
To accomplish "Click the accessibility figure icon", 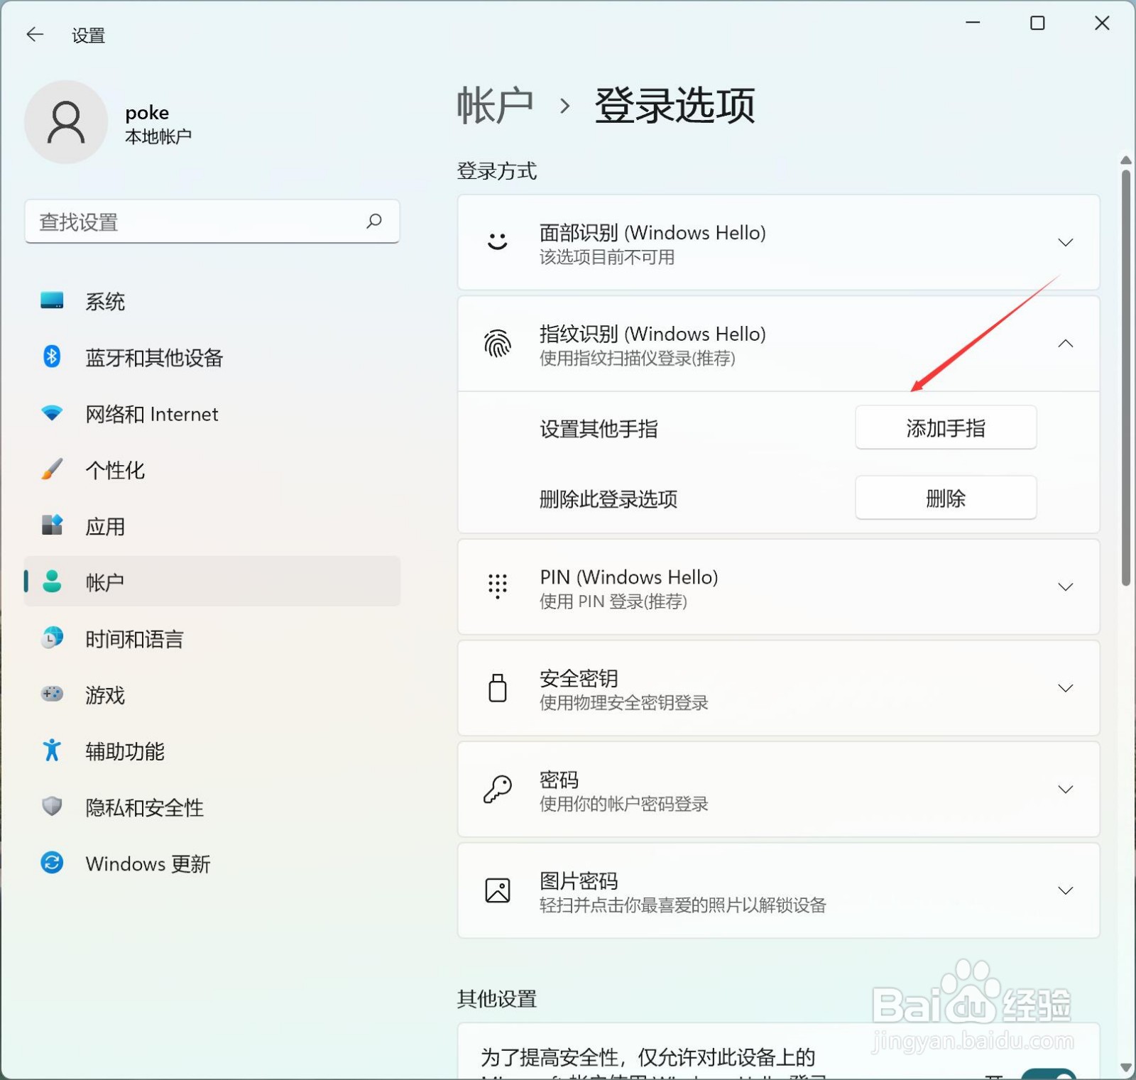I will click(52, 750).
